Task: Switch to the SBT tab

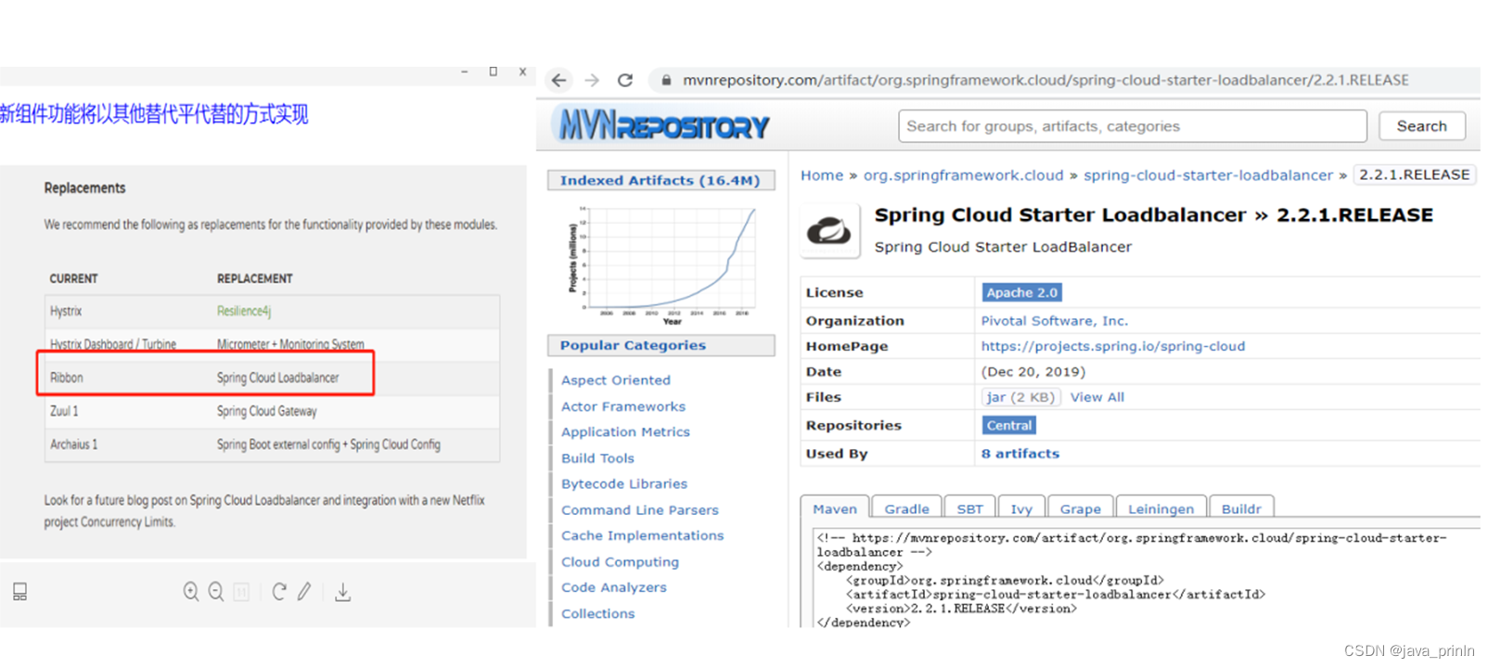Action: click(x=969, y=508)
